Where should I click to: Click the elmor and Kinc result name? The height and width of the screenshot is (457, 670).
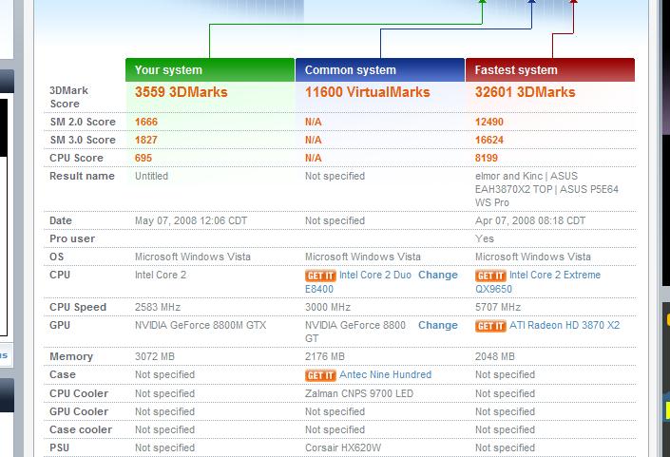[546, 189]
